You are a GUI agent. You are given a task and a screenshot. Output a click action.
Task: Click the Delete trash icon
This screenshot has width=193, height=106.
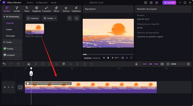click(x=18, y=64)
